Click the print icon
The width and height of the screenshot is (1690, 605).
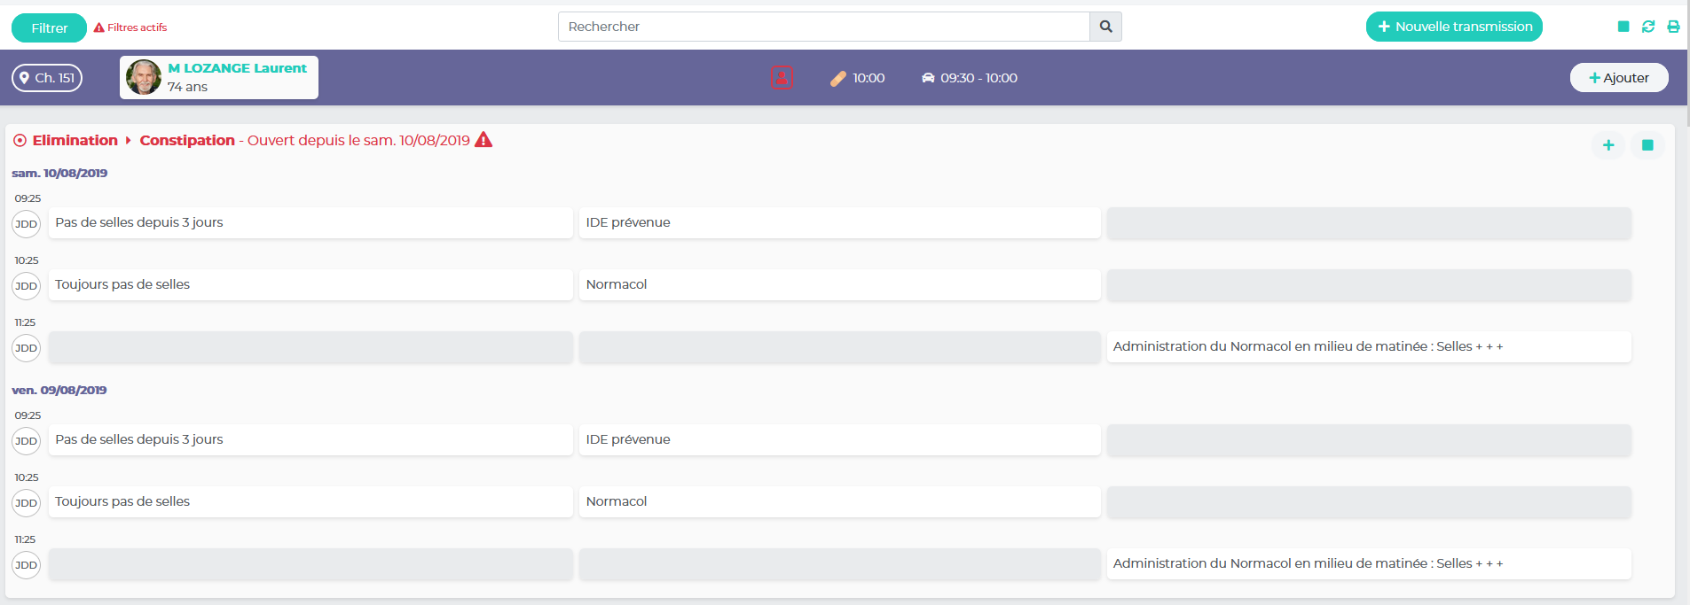[1673, 27]
